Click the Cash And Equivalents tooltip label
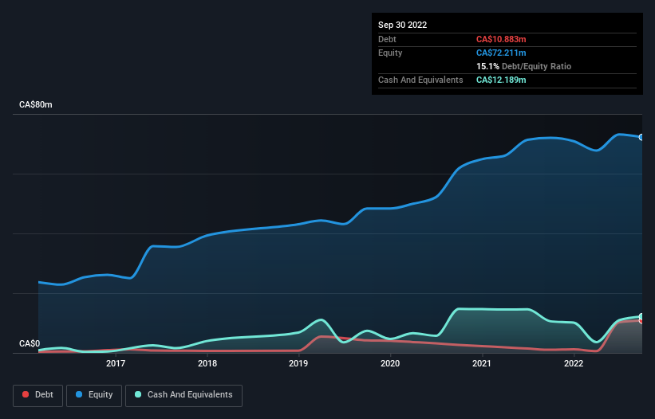The image size is (655, 419). [x=420, y=80]
